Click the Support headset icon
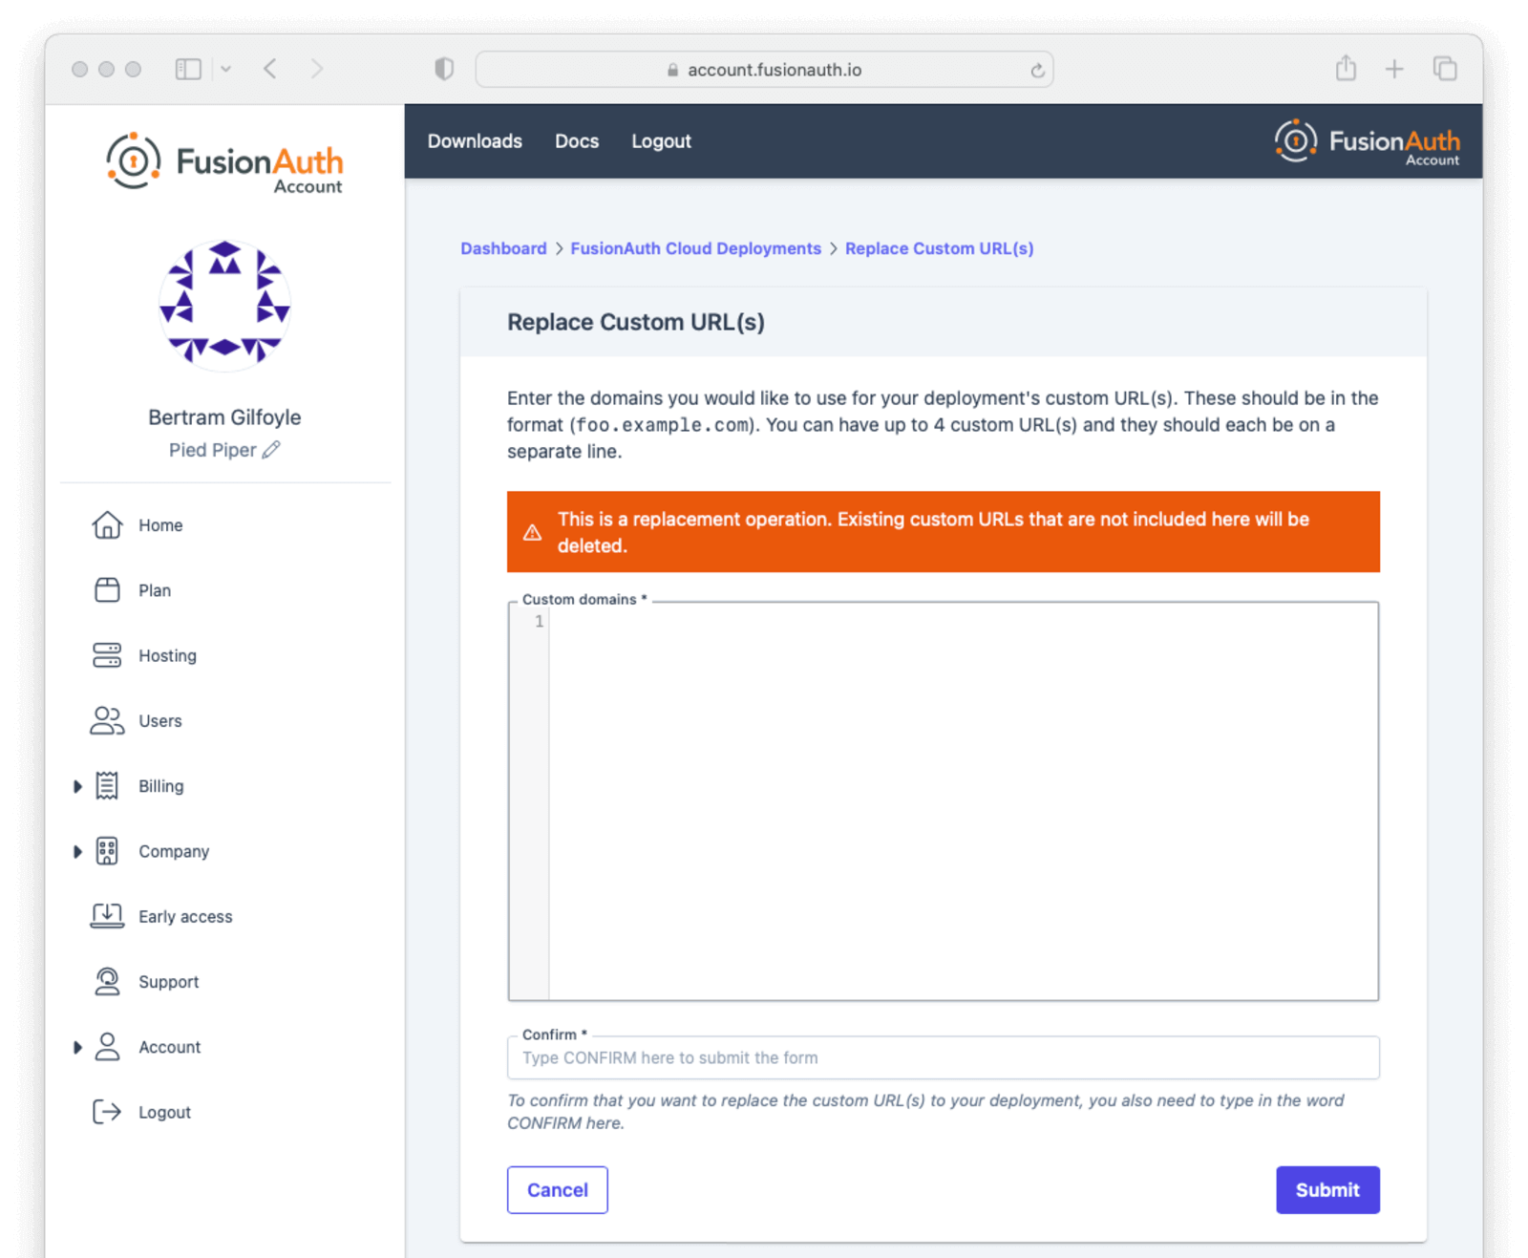Viewport: 1528px width, 1258px height. (x=107, y=981)
